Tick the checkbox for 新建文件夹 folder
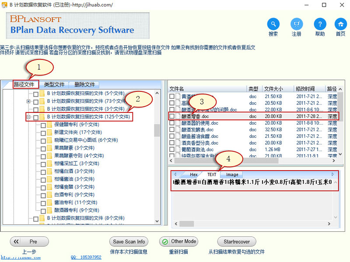 click(43, 133)
